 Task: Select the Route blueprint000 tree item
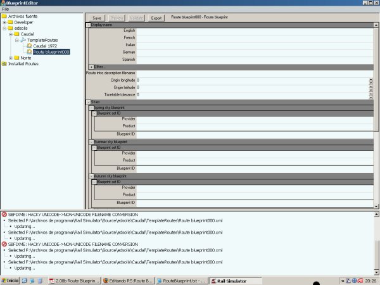(x=51, y=52)
